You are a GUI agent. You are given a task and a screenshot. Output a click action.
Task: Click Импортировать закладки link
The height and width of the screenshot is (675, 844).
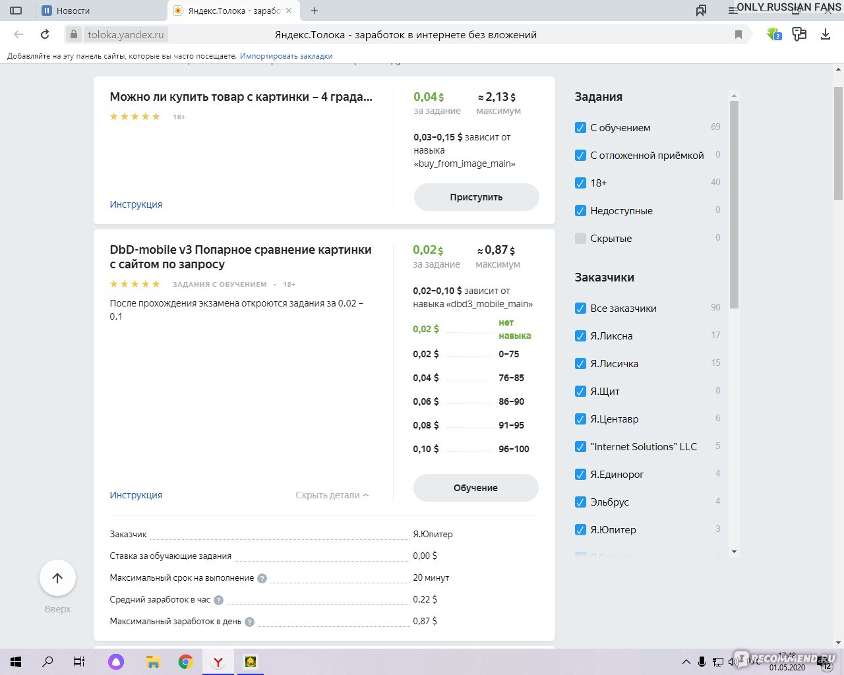point(286,56)
